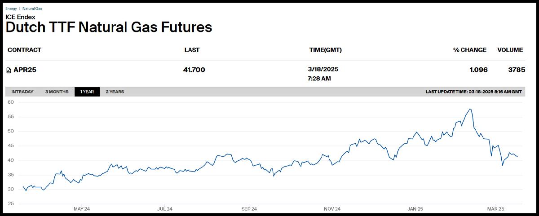
Task: Switch to the INTRADAY chart tab
Action: point(22,92)
